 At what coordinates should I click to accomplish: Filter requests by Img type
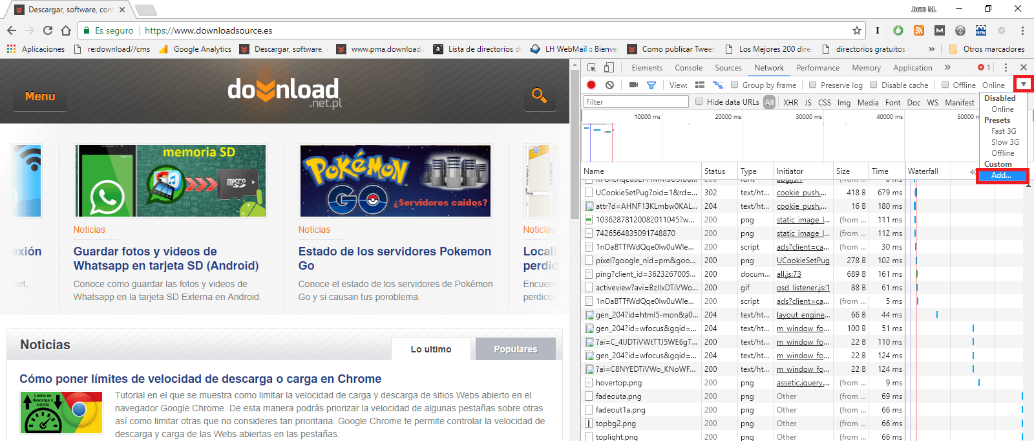(x=844, y=102)
